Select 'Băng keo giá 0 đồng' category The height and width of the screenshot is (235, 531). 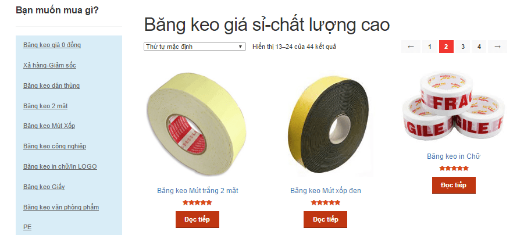point(52,45)
